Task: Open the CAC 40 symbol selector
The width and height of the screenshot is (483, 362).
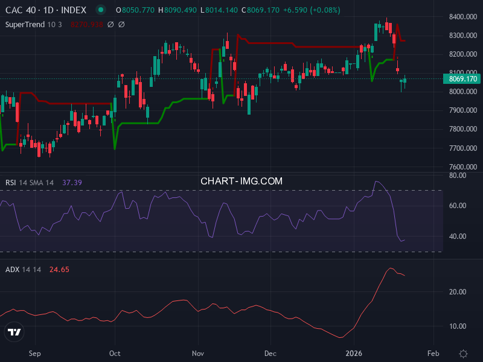Action: coord(21,10)
